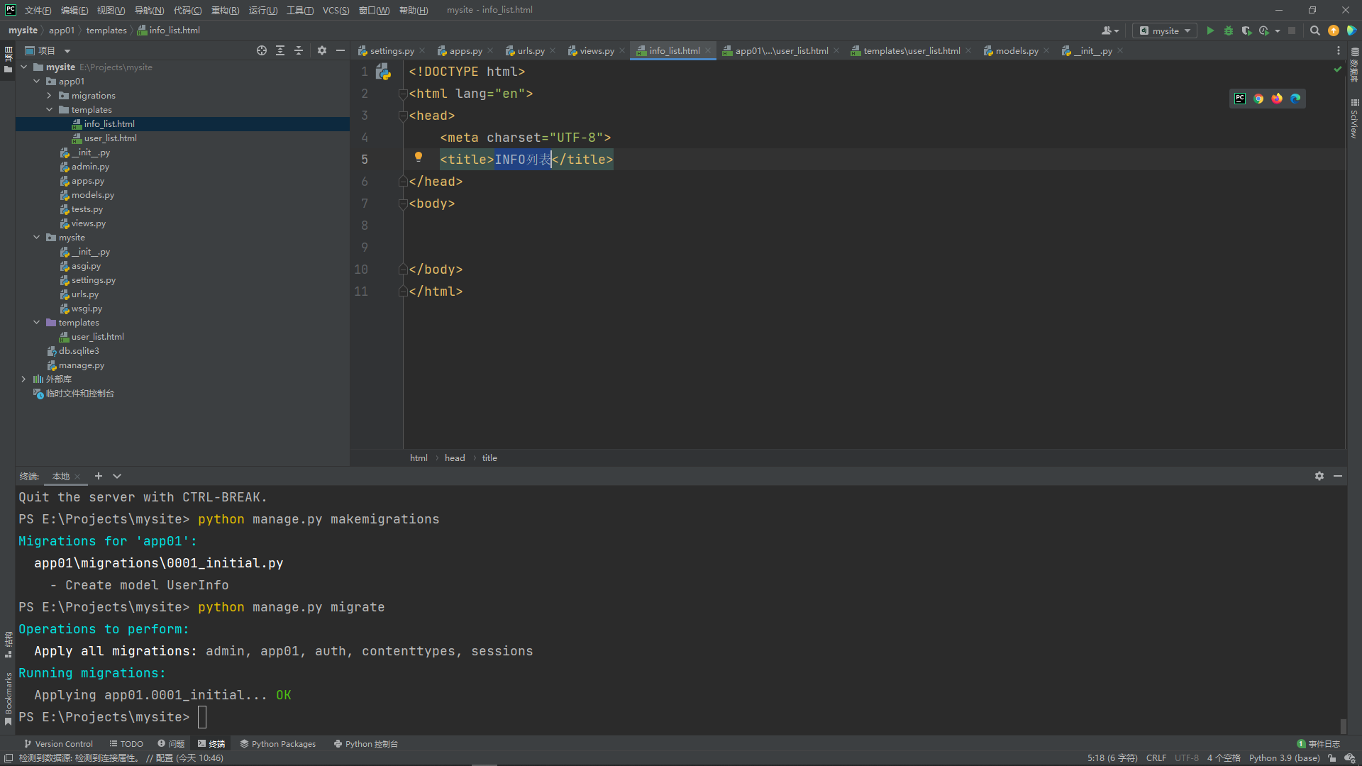
Task: Collapse the mysite root project folder
Action: tap(24, 67)
